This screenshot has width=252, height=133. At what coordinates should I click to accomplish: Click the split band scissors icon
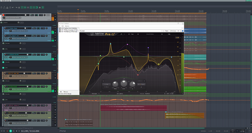[141, 87]
